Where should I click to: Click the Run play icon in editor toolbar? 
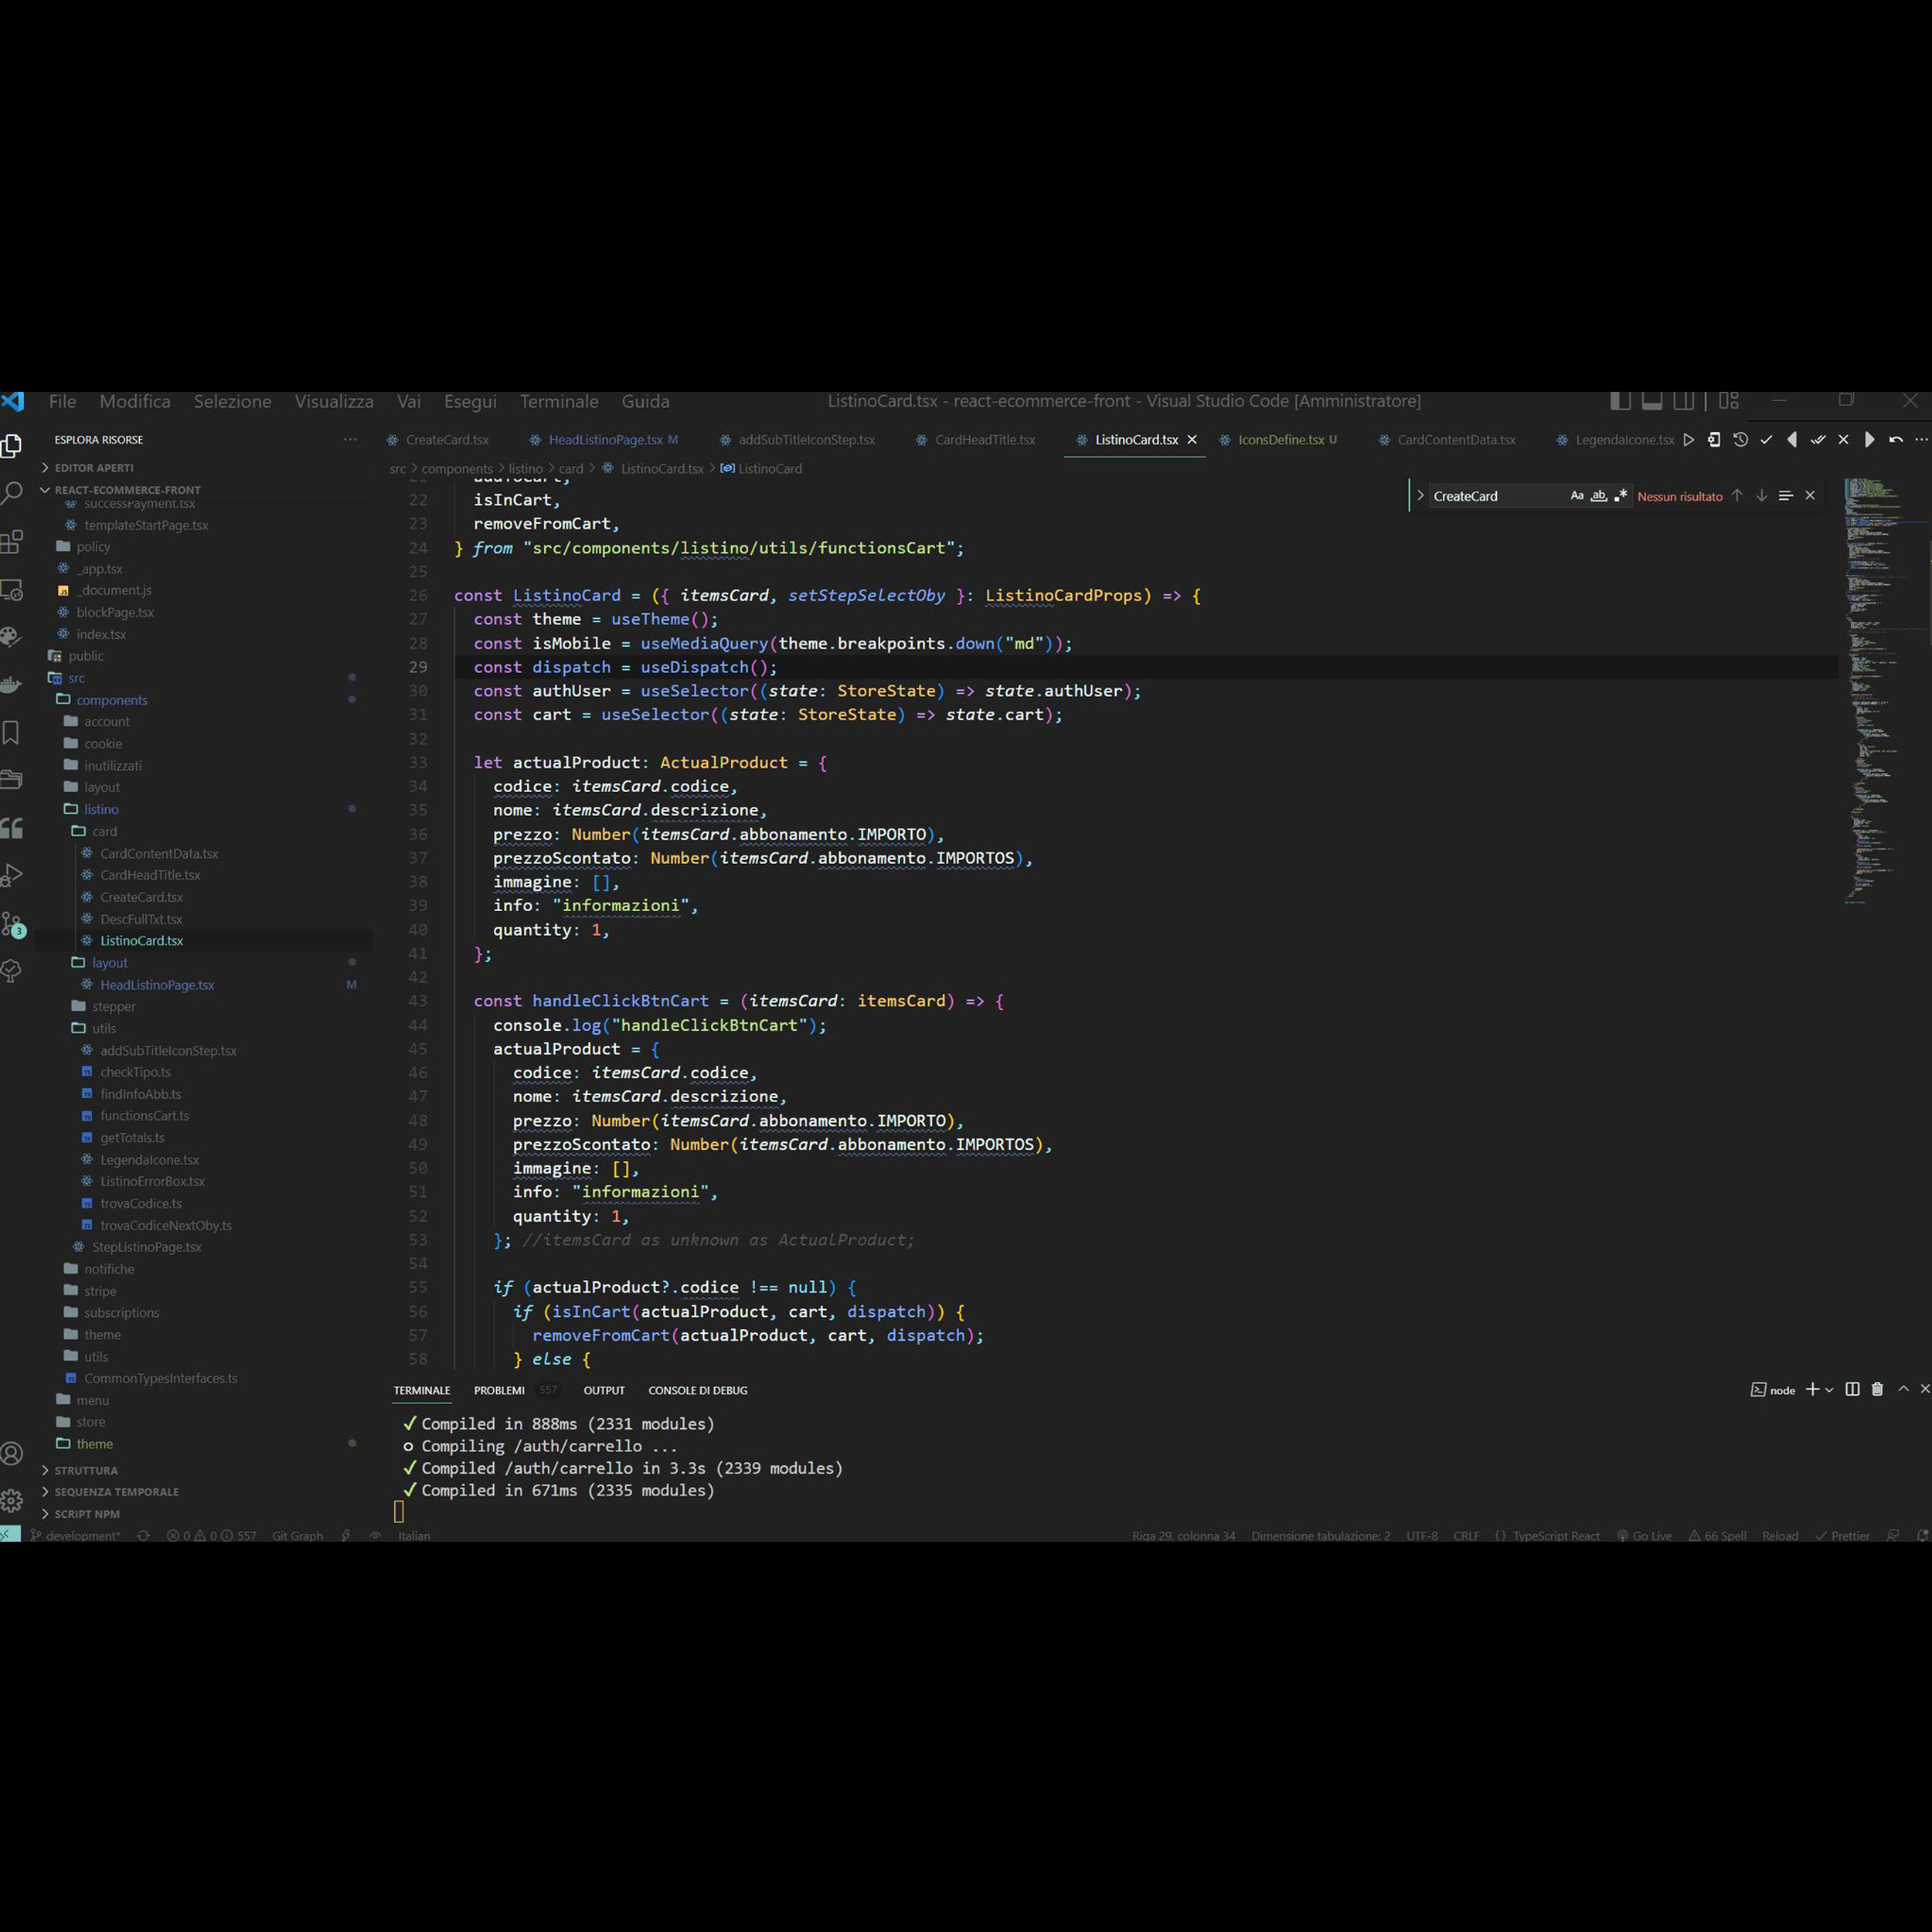click(1689, 440)
